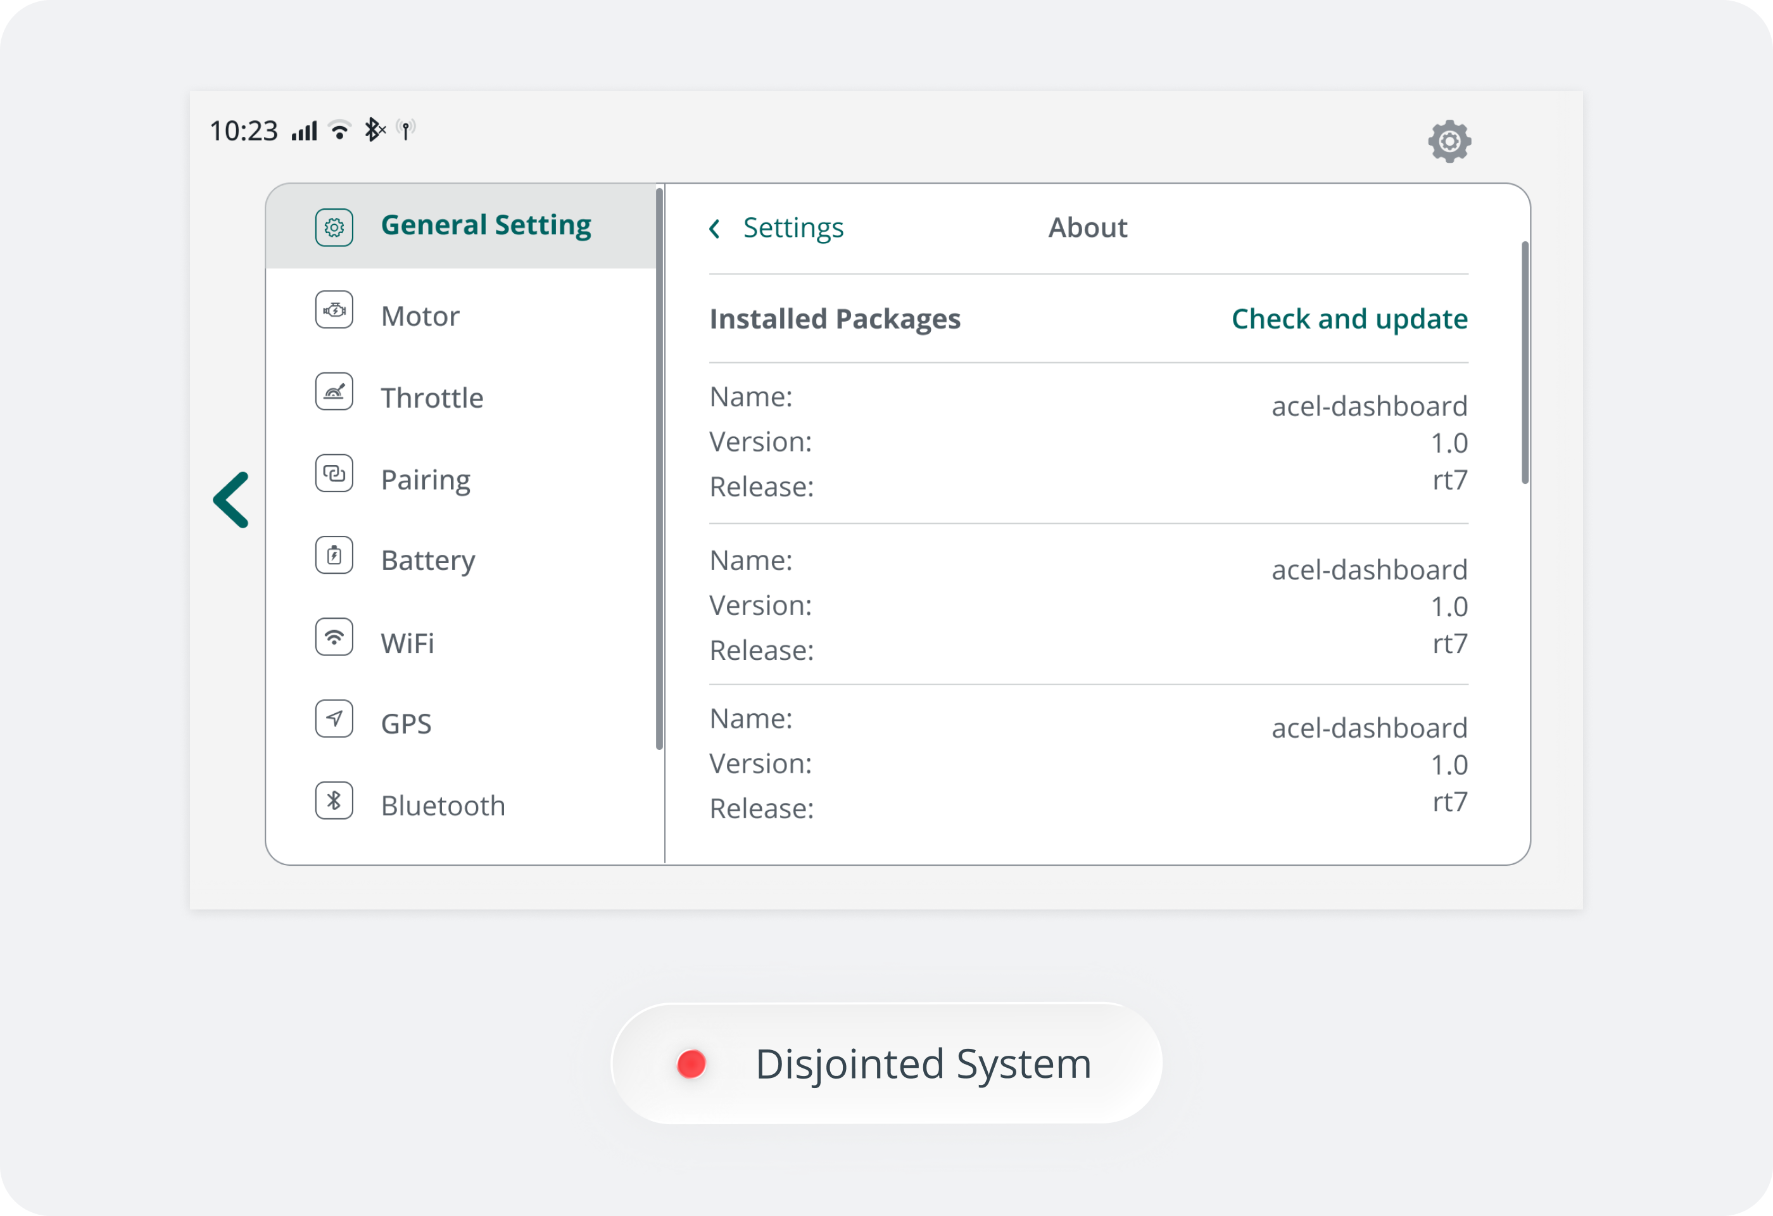Image resolution: width=1773 pixels, height=1216 pixels.
Task: Click the sidebar menu scrollbar
Action: [659, 469]
